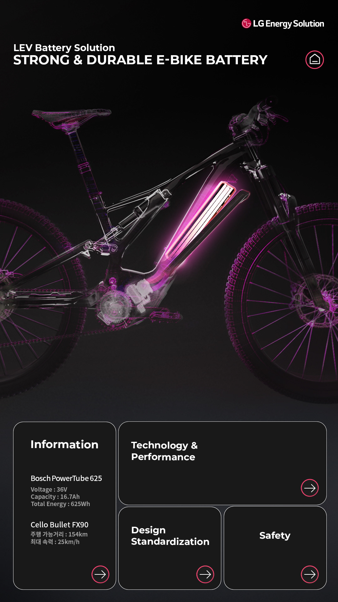Open the Safety arrow button

pos(310,574)
